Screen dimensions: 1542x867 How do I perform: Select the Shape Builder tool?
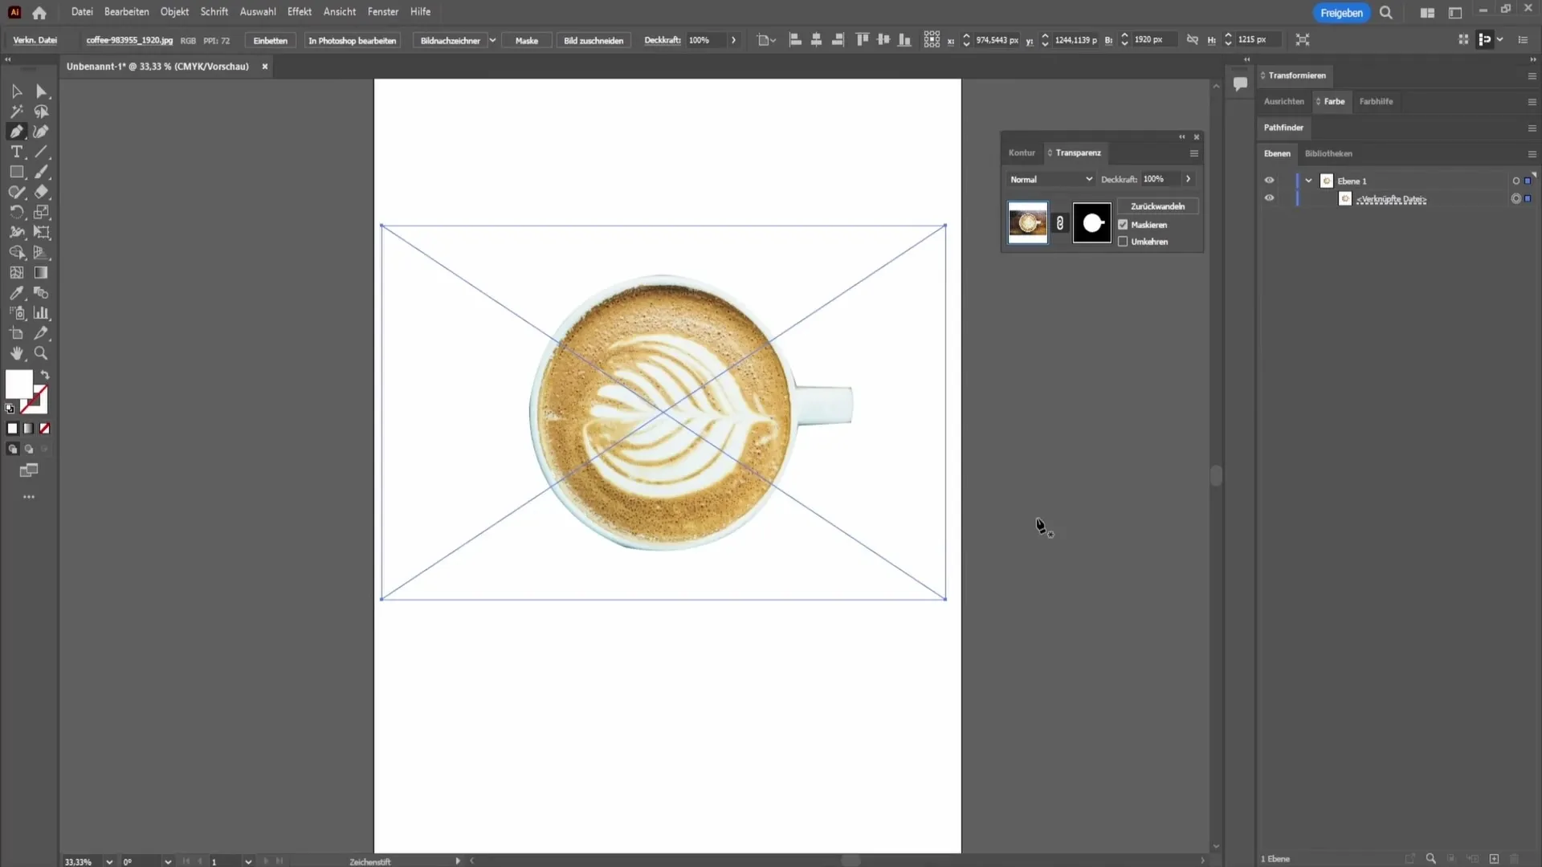click(x=16, y=252)
